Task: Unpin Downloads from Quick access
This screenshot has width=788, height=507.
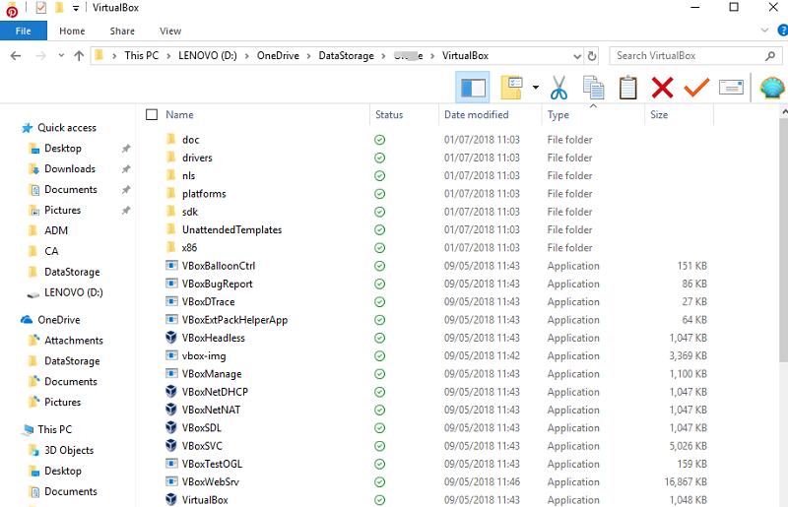Action: (126, 168)
